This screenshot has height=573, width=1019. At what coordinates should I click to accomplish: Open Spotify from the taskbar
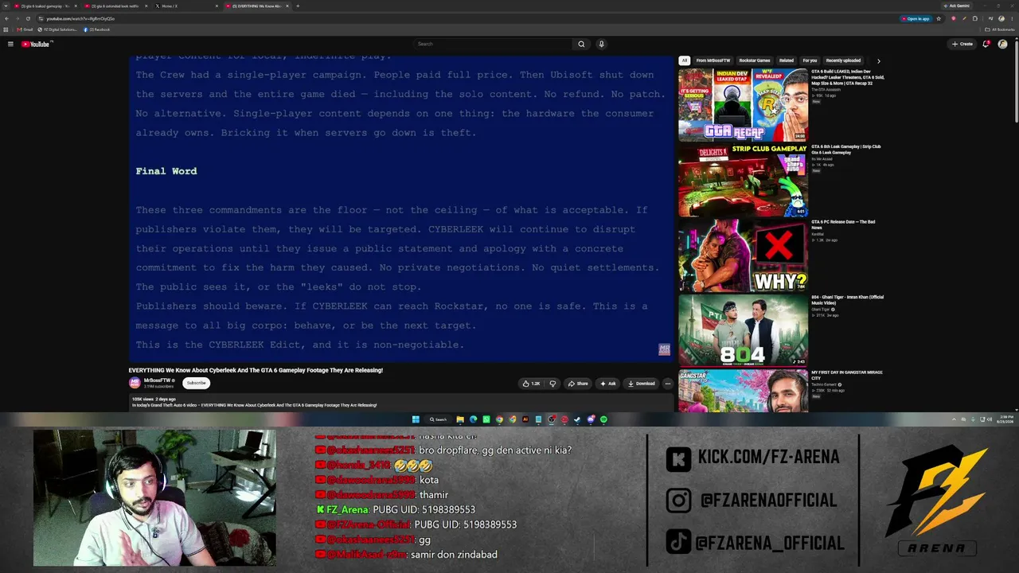click(x=603, y=419)
